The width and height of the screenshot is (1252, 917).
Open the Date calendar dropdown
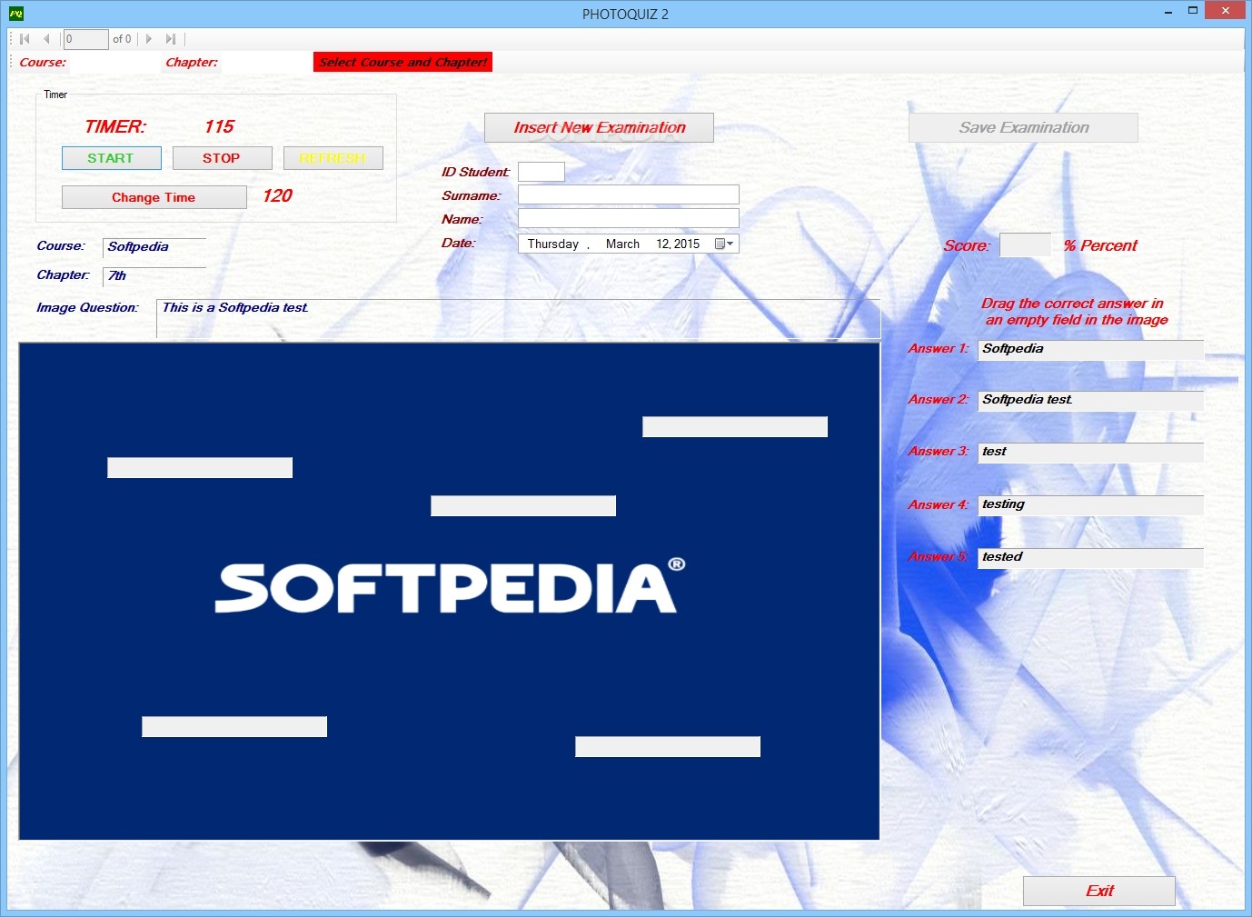point(724,244)
